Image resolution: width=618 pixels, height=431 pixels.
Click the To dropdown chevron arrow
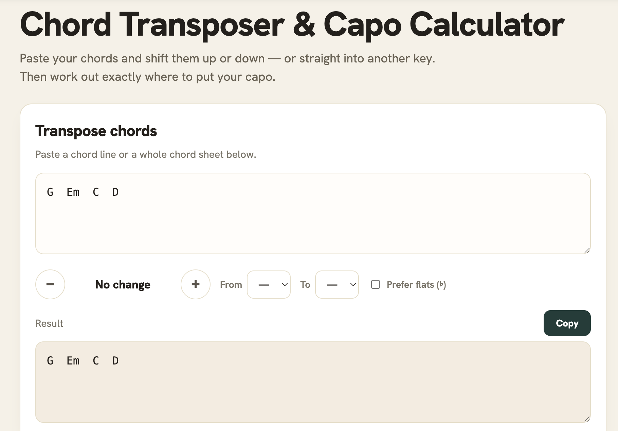353,284
